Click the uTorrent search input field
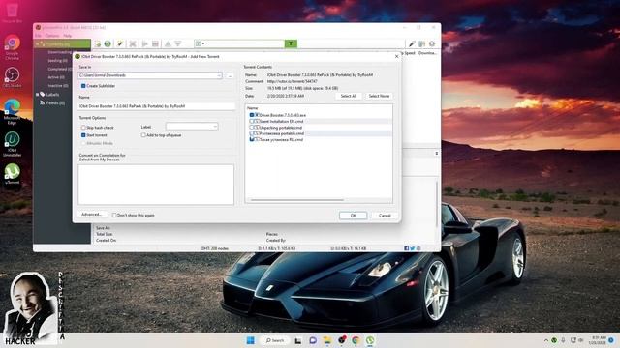The height and width of the screenshot is (348, 620). (244, 43)
